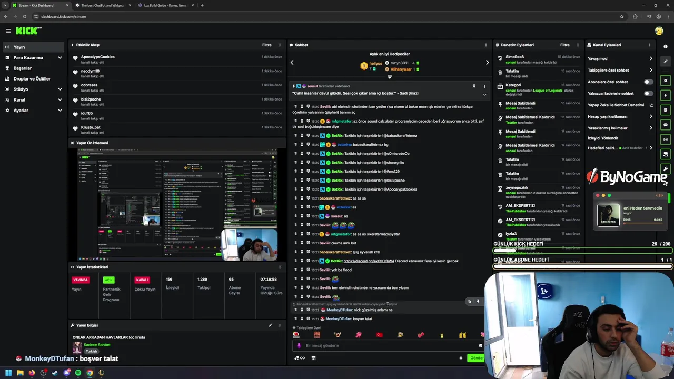Click the Gönder send button
674x379 pixels.
point(477,358)
